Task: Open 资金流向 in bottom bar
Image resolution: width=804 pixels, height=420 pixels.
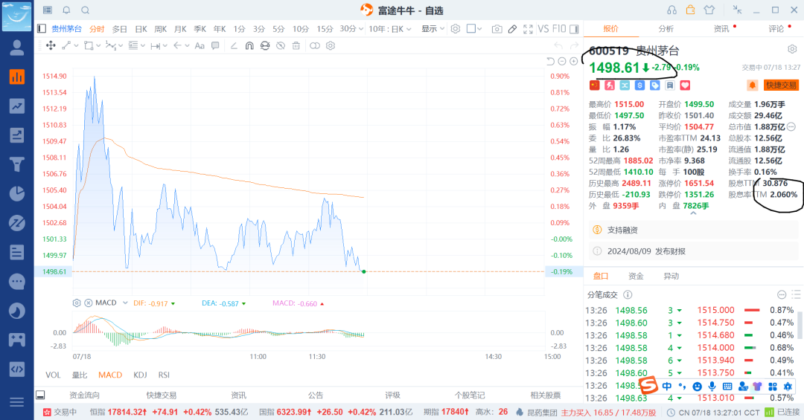Action: 85,395
